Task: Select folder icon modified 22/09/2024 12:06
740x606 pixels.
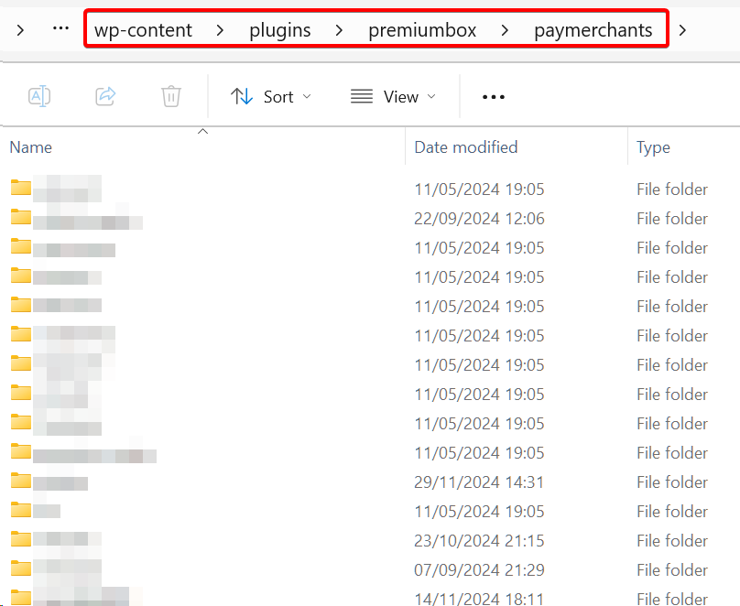Action: click(x=21, y=218)
